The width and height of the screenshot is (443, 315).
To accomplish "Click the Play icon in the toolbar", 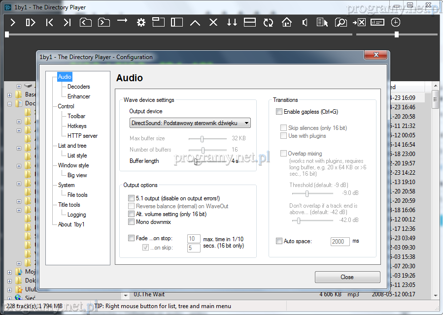I will tap(13, 22).
